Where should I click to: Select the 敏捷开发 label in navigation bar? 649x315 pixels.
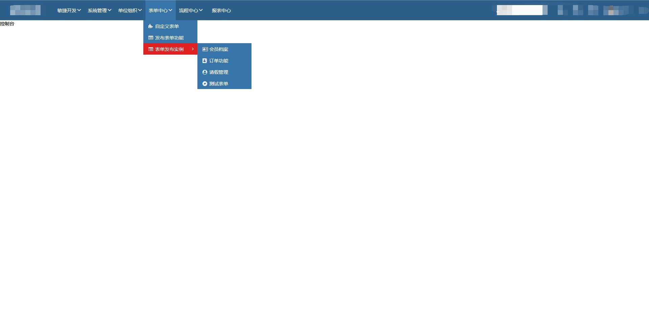67,10
